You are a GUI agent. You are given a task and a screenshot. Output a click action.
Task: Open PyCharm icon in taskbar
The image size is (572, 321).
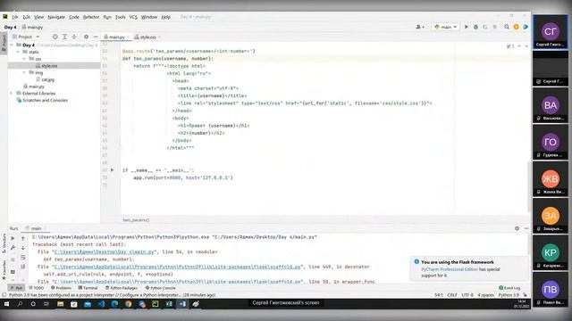(155, 304)
